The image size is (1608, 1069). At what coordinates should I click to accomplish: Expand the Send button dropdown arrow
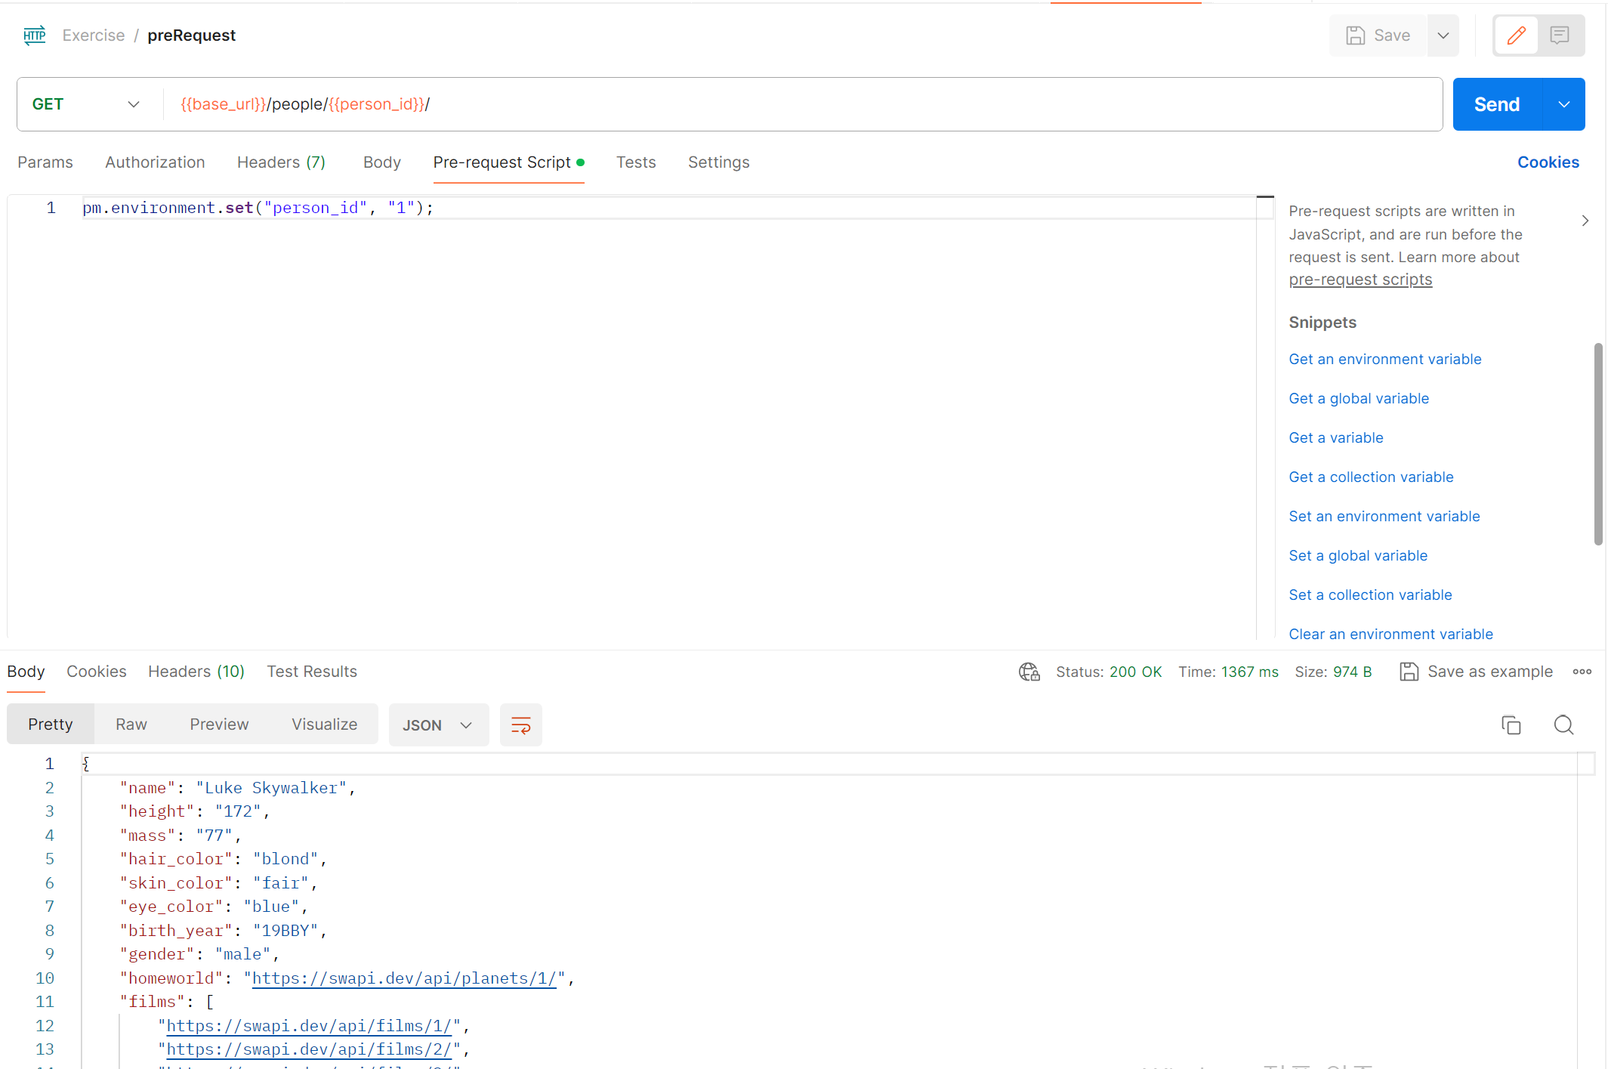click(x=1564, y=104)
